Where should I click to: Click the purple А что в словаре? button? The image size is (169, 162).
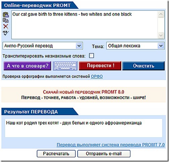tap(27, 66)
